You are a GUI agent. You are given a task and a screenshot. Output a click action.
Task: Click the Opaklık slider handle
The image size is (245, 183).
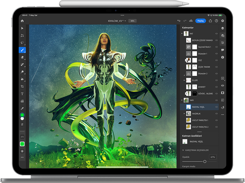[205, 162]
